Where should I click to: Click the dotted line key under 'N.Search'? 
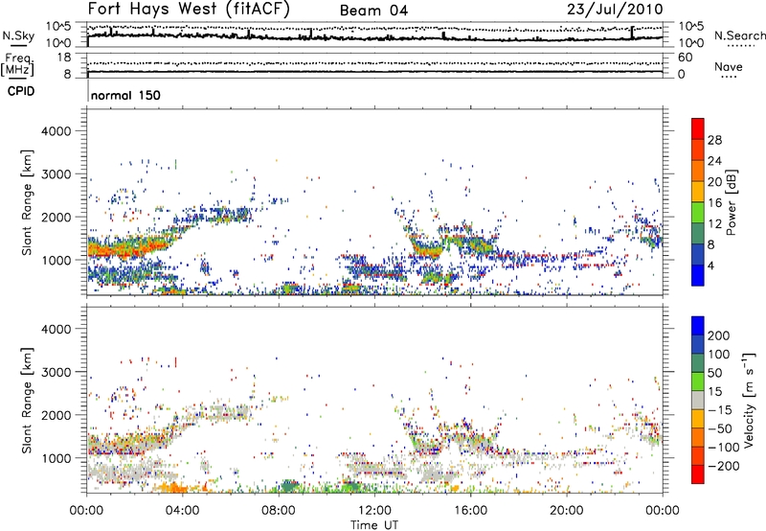[740, 46]
